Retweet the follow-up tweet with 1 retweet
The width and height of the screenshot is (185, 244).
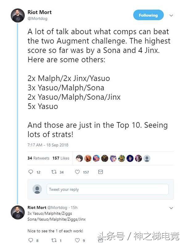[54, 240]
